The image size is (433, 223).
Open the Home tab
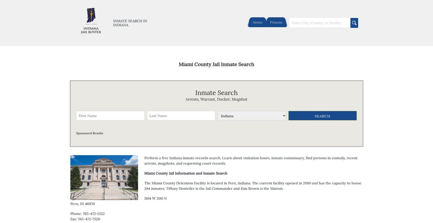[x=257, y=22]
